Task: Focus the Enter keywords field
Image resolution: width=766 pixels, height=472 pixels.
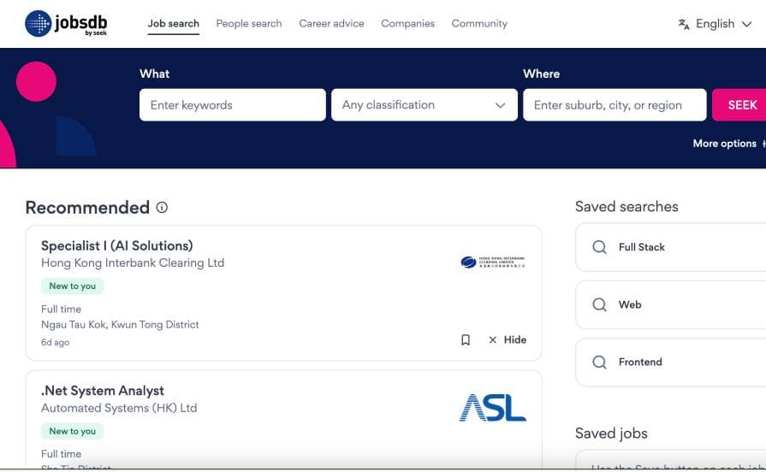Action: click(x=233, y=105)
